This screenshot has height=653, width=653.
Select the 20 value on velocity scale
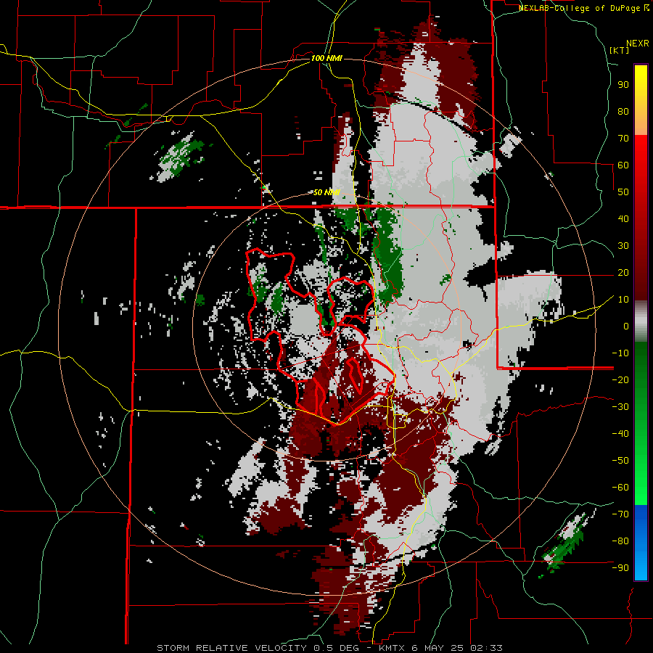tap(623, 272)
